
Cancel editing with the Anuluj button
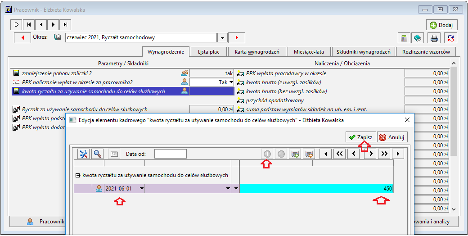(392, 137)
